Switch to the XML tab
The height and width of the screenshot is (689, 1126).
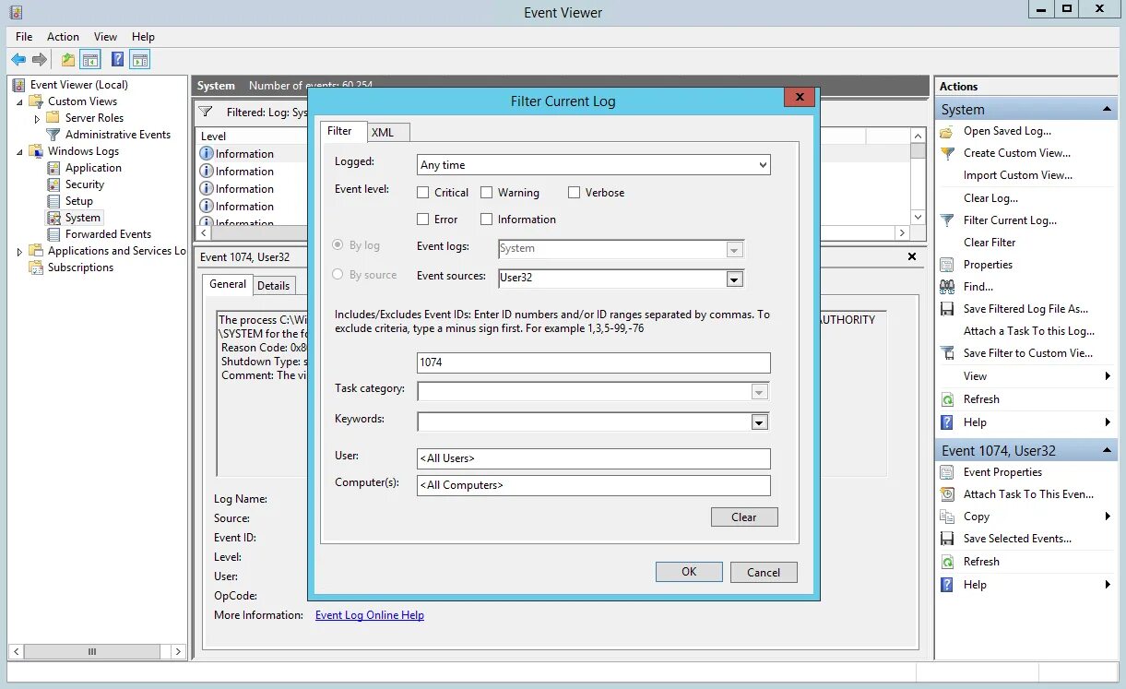coord(387,132)
